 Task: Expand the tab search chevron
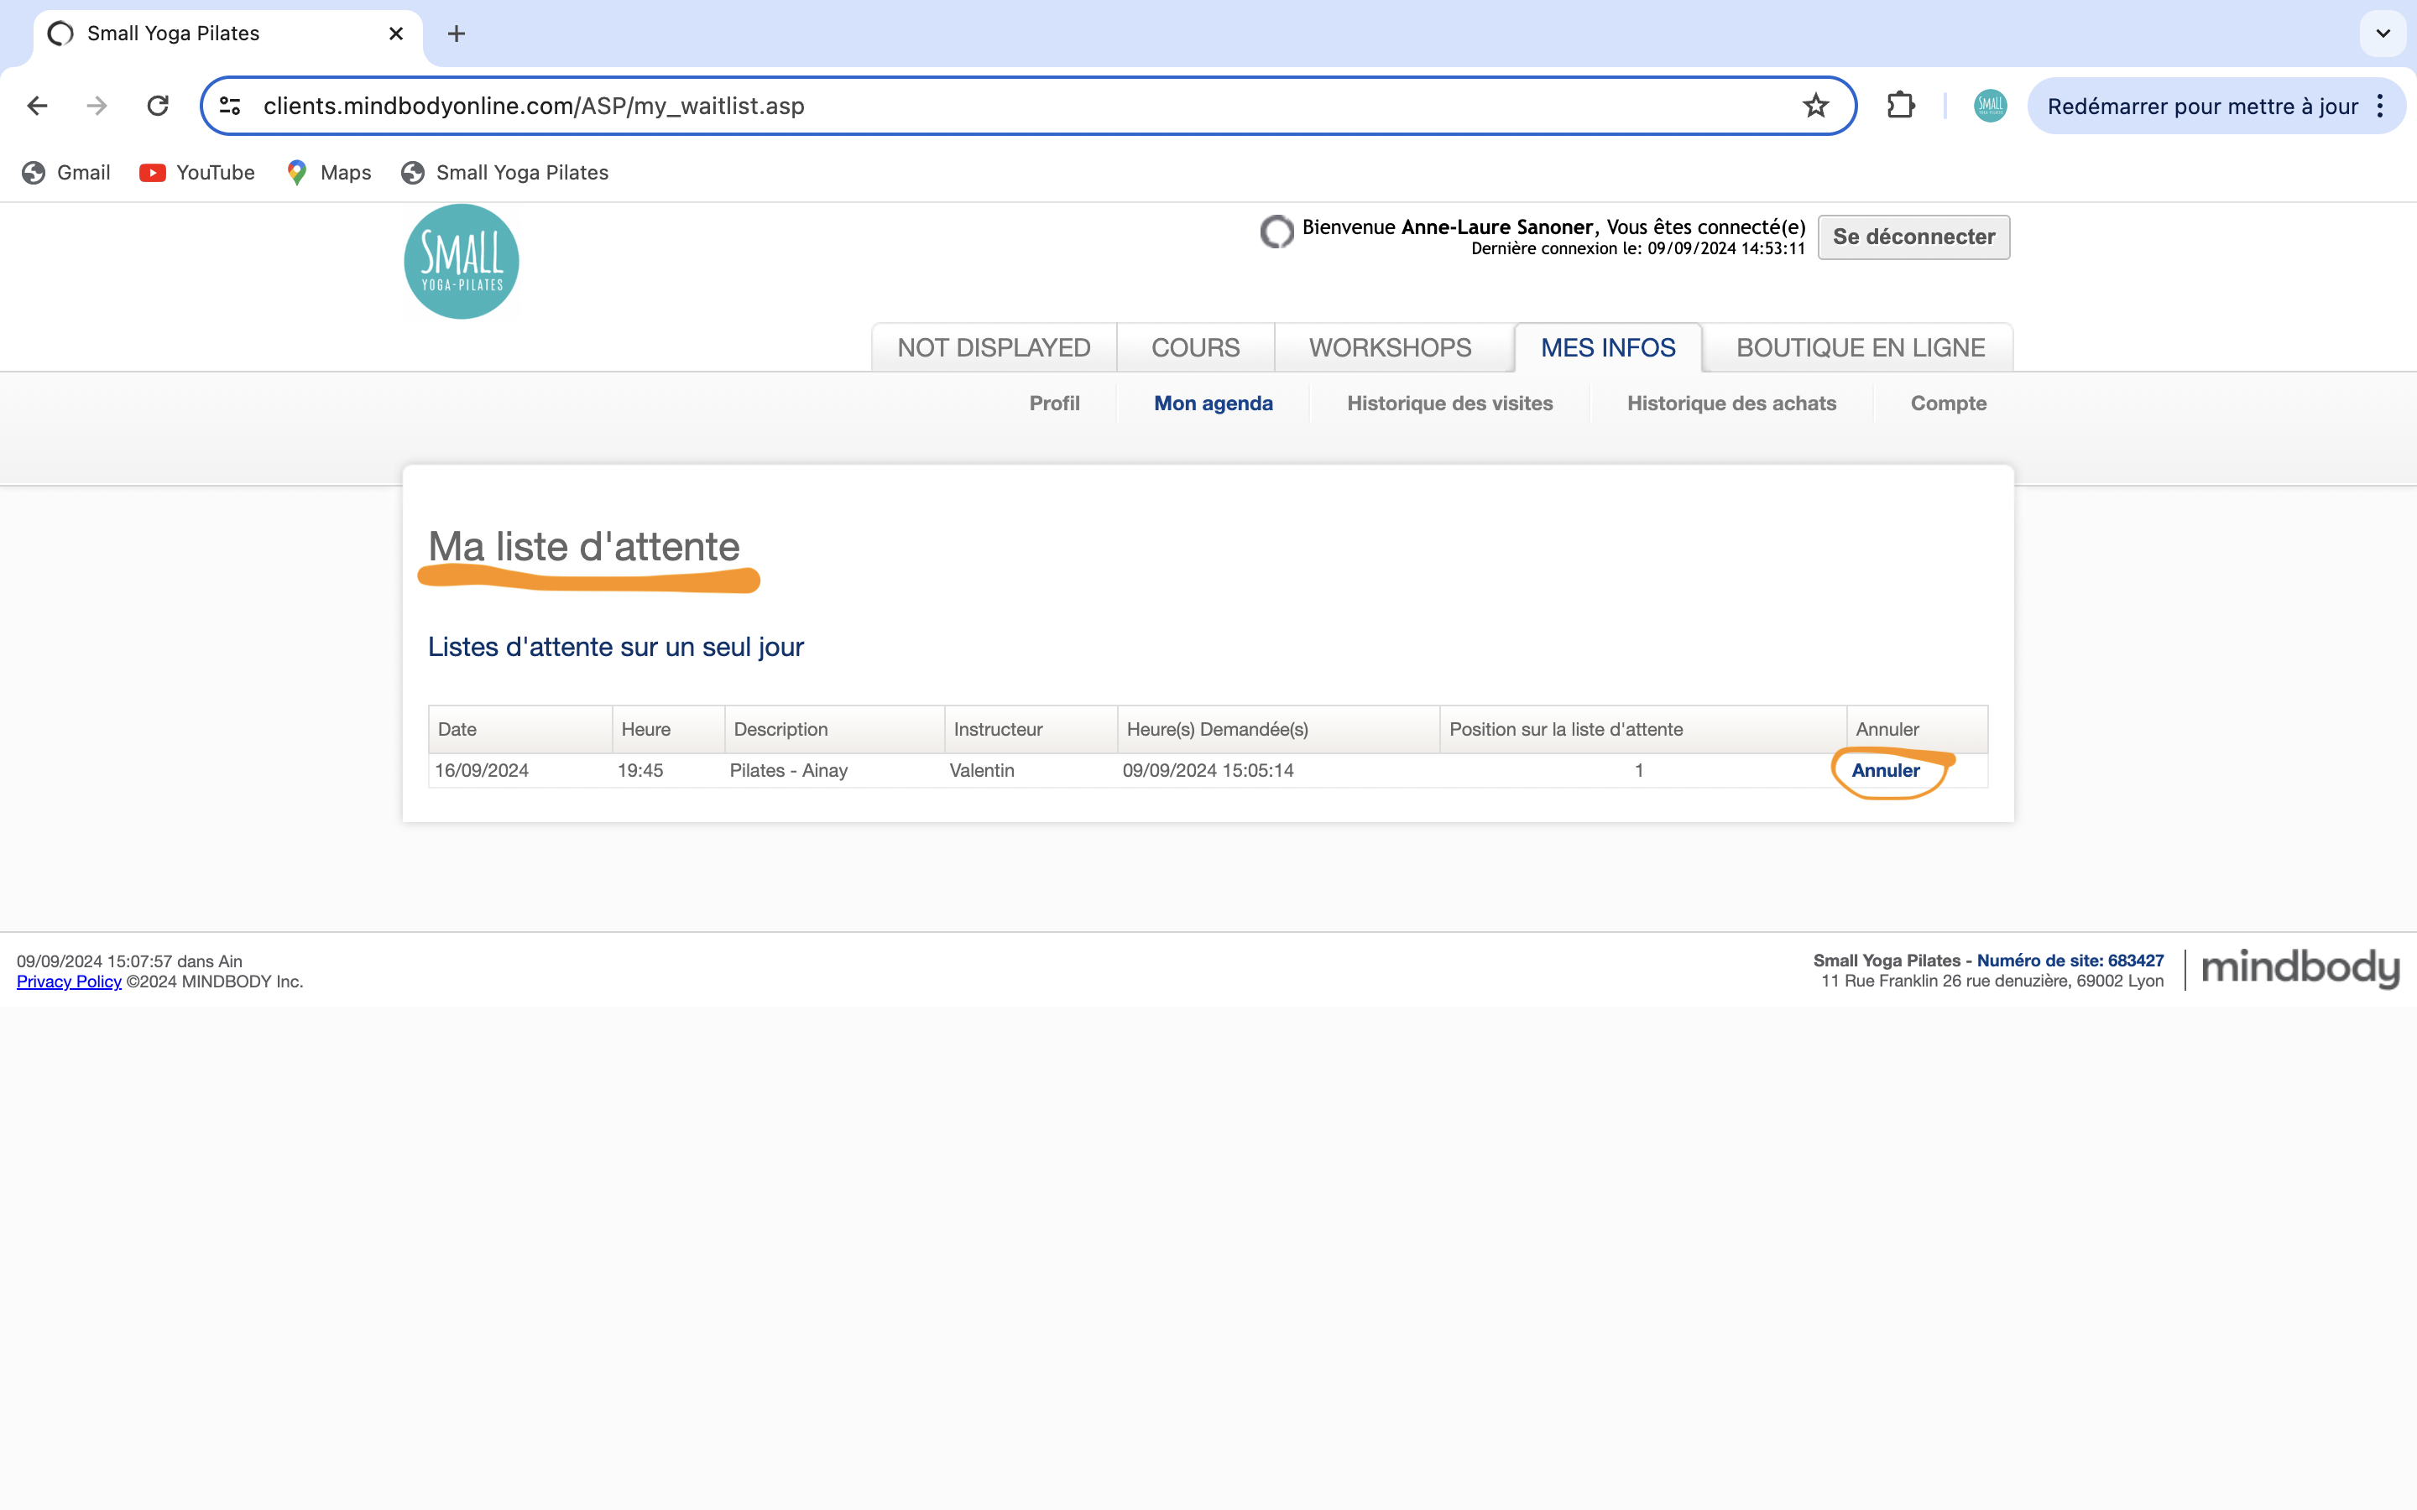tap(2383, 34)
